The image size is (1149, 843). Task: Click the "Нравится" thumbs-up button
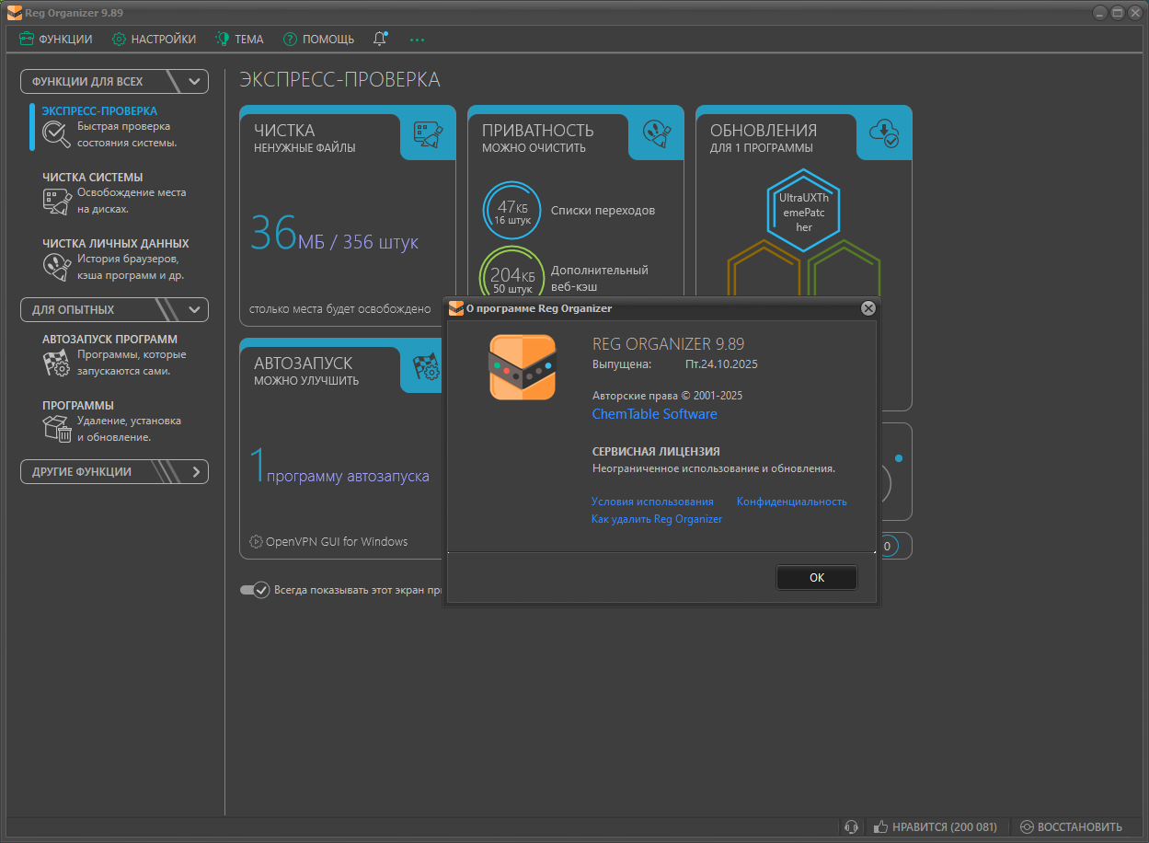935,826
